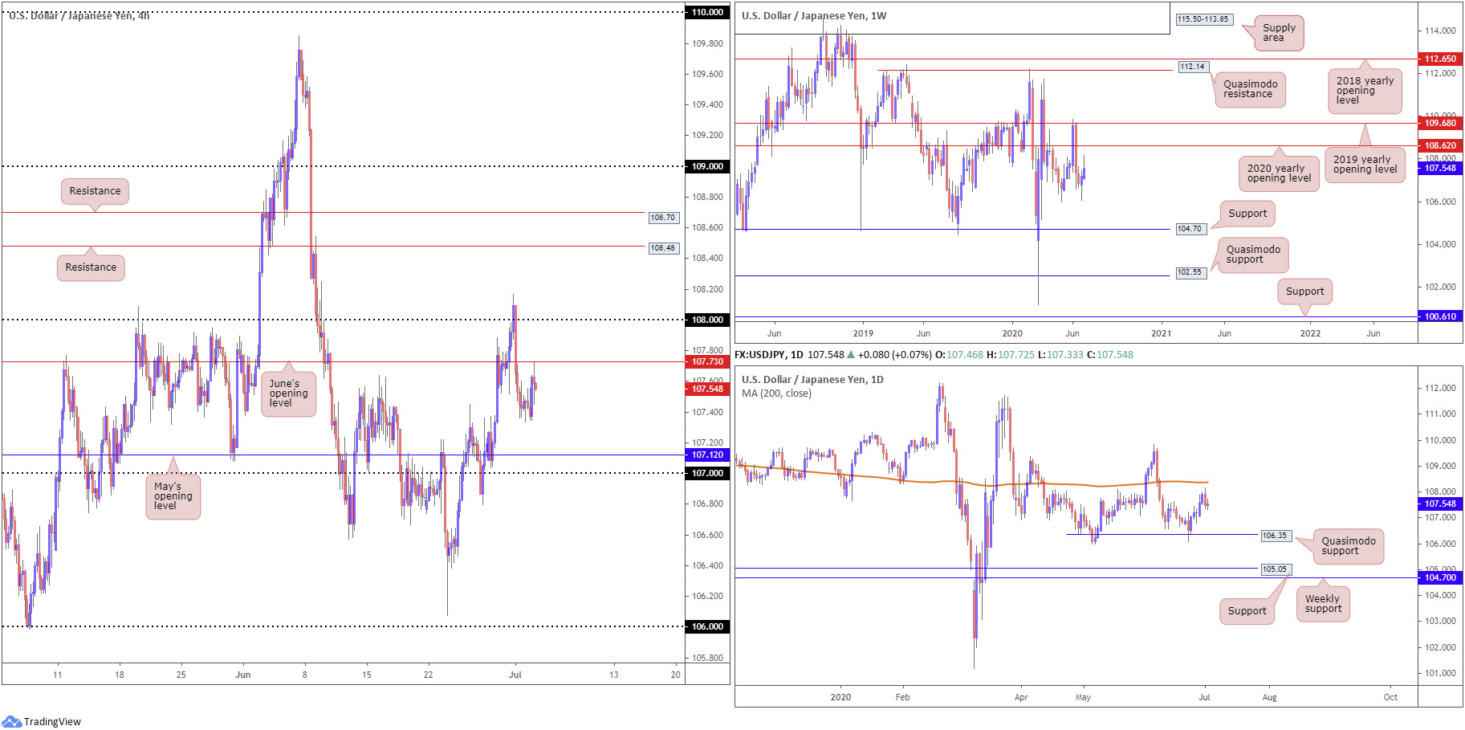Viewport: 1465px width, 730px height.
Task: Click the 108.70 resistance price tag
Action: pos(662,218)
